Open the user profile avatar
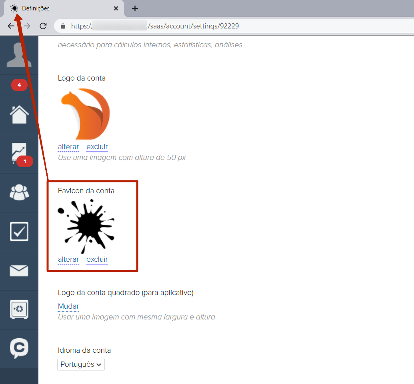 coord(19,55)
